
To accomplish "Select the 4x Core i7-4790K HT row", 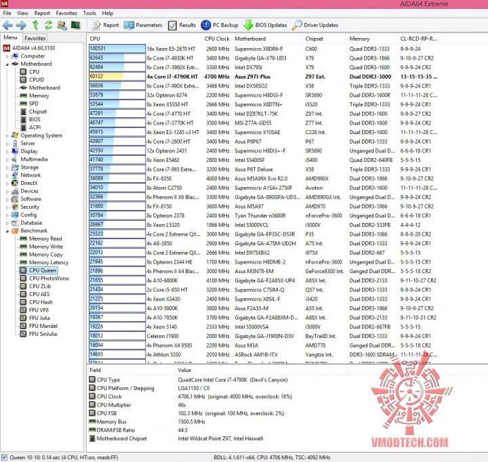I will (x=263, y=77).
